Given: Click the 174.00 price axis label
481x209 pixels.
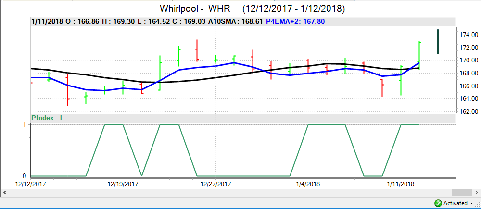Looking at the screenshot, I should (x=468, y=35).
